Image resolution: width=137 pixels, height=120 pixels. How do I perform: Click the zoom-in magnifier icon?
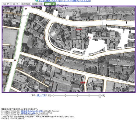pos(104,95)
